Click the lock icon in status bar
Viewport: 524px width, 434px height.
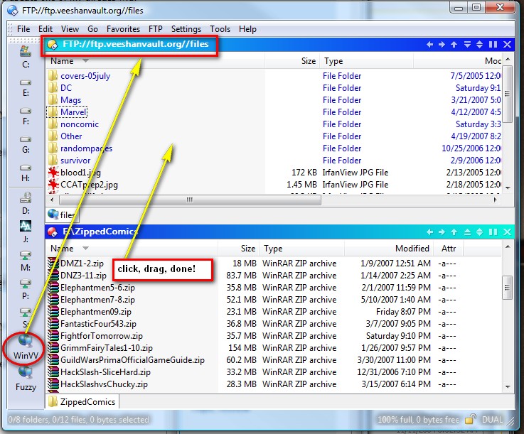click(x=471, y=419)
